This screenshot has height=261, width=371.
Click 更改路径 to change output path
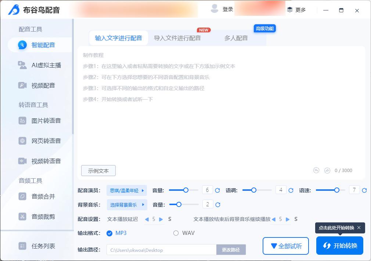pos(231,250)
